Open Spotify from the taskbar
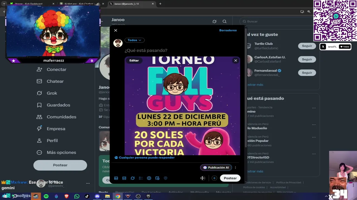This screenshot has width=357, height=200. (x=46, y=196)
